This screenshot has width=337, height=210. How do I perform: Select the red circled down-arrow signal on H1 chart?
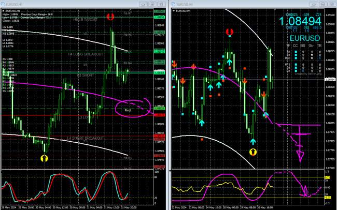[110, 17]
